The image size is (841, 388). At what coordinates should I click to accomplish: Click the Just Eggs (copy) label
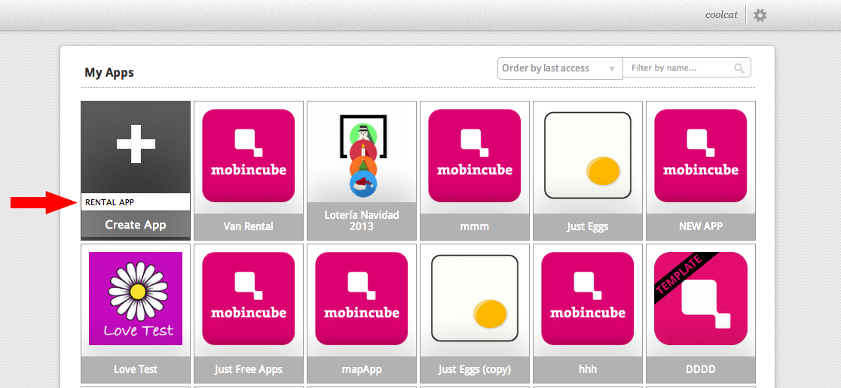[475, 369]
